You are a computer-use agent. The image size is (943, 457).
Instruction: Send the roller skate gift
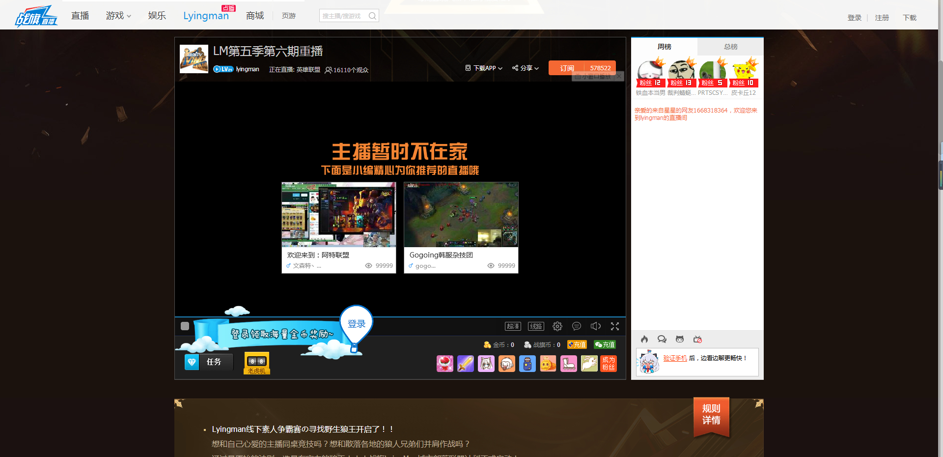(x=569, y=364)
